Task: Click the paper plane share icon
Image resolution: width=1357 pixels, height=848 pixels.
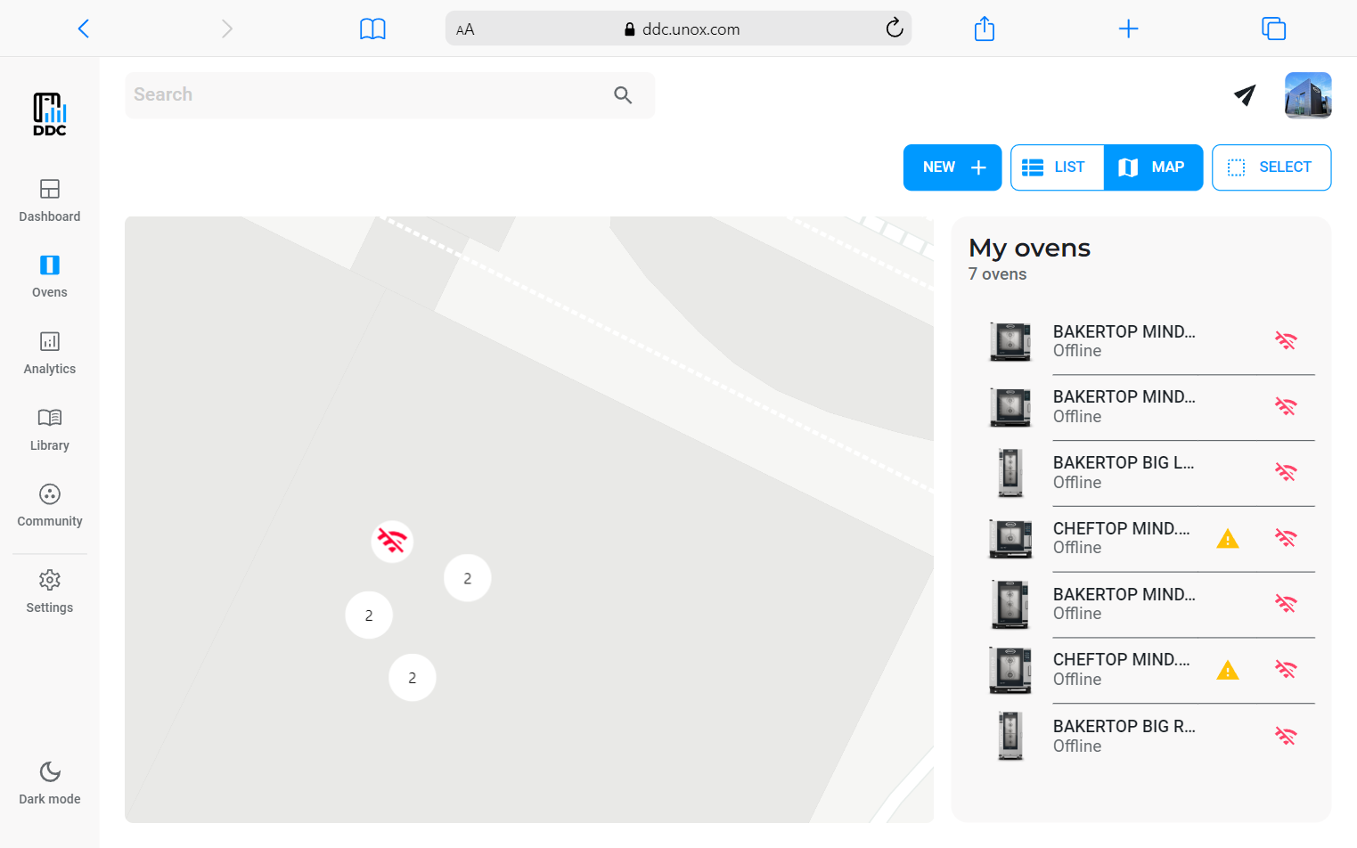Action: (1244, 95)
